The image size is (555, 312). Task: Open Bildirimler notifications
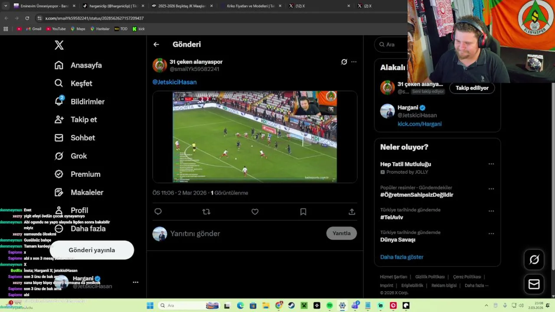79,101
